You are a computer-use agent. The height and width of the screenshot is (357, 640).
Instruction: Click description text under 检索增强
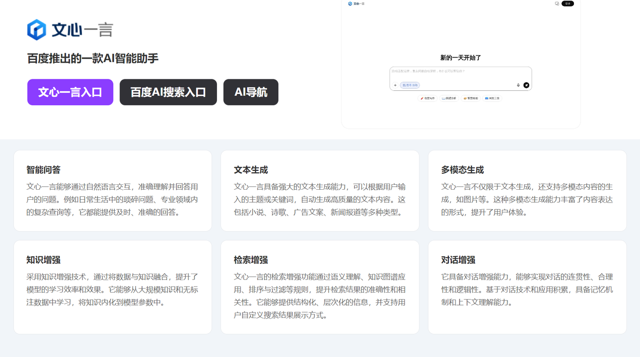point(320,296)
